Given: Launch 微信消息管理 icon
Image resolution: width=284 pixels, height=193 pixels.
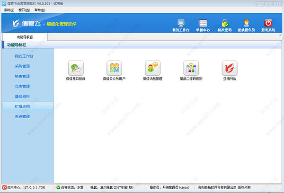Looking at the screenshot, I should click(x=152, y=68).
